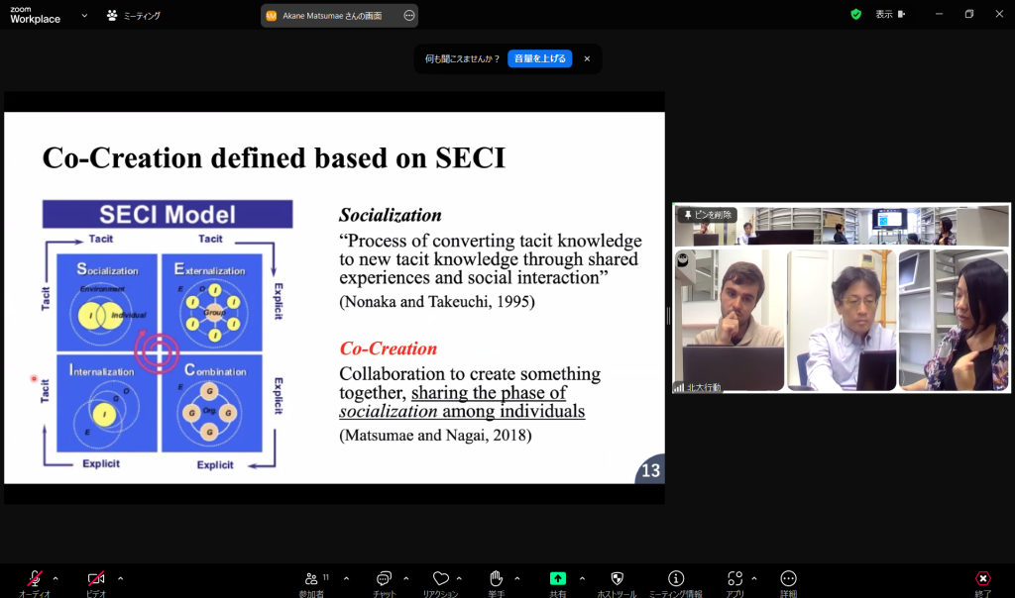
Task: Open options for Akane Matsumae's shared screen
Action: pos(409,16)
